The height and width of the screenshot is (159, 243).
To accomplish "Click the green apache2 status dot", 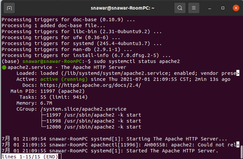I will click(x=4, y=68).
